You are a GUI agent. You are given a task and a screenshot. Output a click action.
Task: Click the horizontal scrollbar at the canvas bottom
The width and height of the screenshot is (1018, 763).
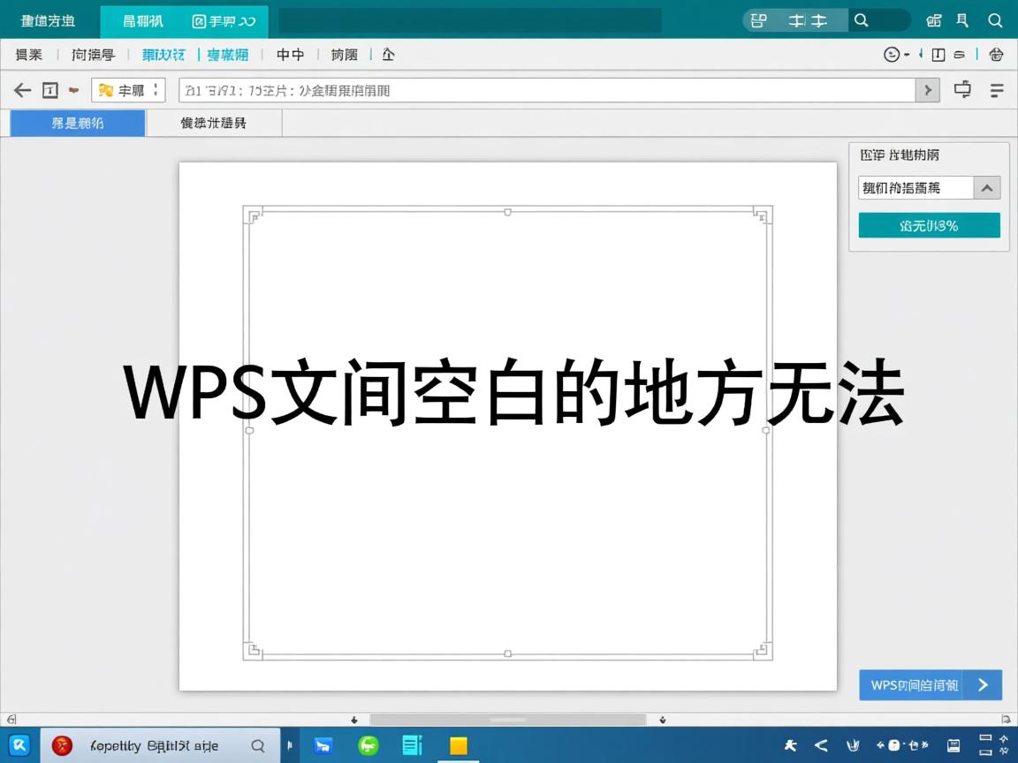(x=508, y=718)
